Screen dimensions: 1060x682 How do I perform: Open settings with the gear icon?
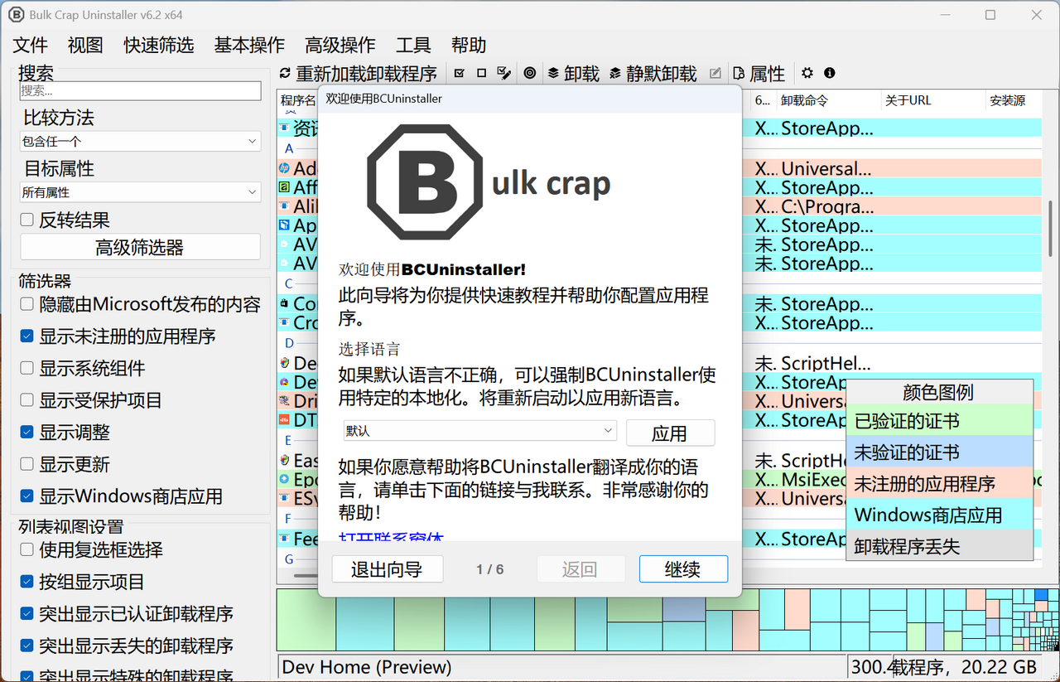click(807, 73)
